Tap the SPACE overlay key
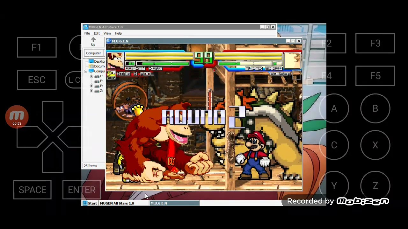The image size is (408, 229). click(32, 190)
